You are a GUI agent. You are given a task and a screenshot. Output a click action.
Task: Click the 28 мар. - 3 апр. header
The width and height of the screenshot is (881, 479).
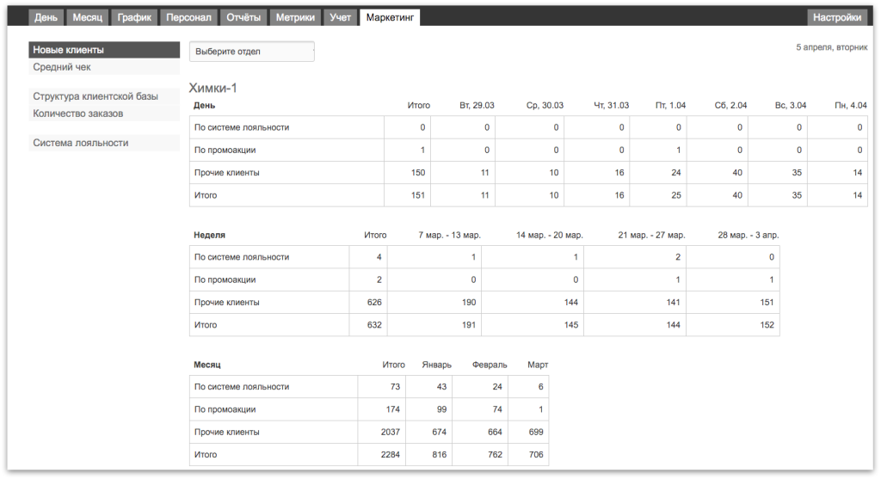pos(749,235)
